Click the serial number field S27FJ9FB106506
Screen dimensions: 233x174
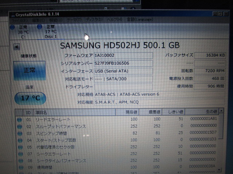[x=123, y=63]
